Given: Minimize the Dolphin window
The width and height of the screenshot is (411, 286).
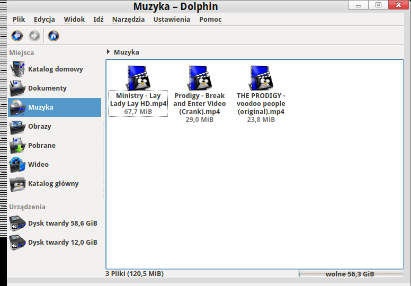Looking at the screenshot, I should coord(359,5).
